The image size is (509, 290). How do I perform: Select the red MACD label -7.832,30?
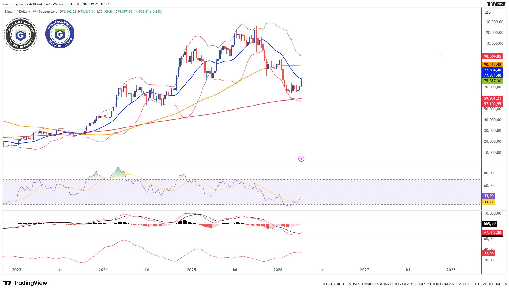492,232
